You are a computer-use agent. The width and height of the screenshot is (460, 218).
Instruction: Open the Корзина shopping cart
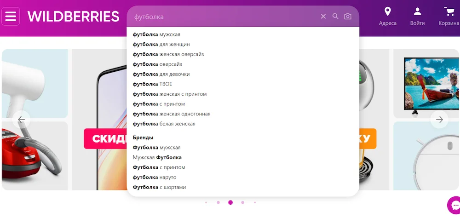[x=448, y=17]
